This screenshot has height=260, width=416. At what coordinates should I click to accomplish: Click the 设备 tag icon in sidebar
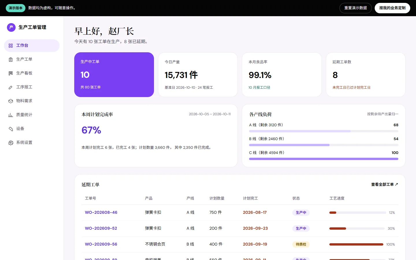11,129
